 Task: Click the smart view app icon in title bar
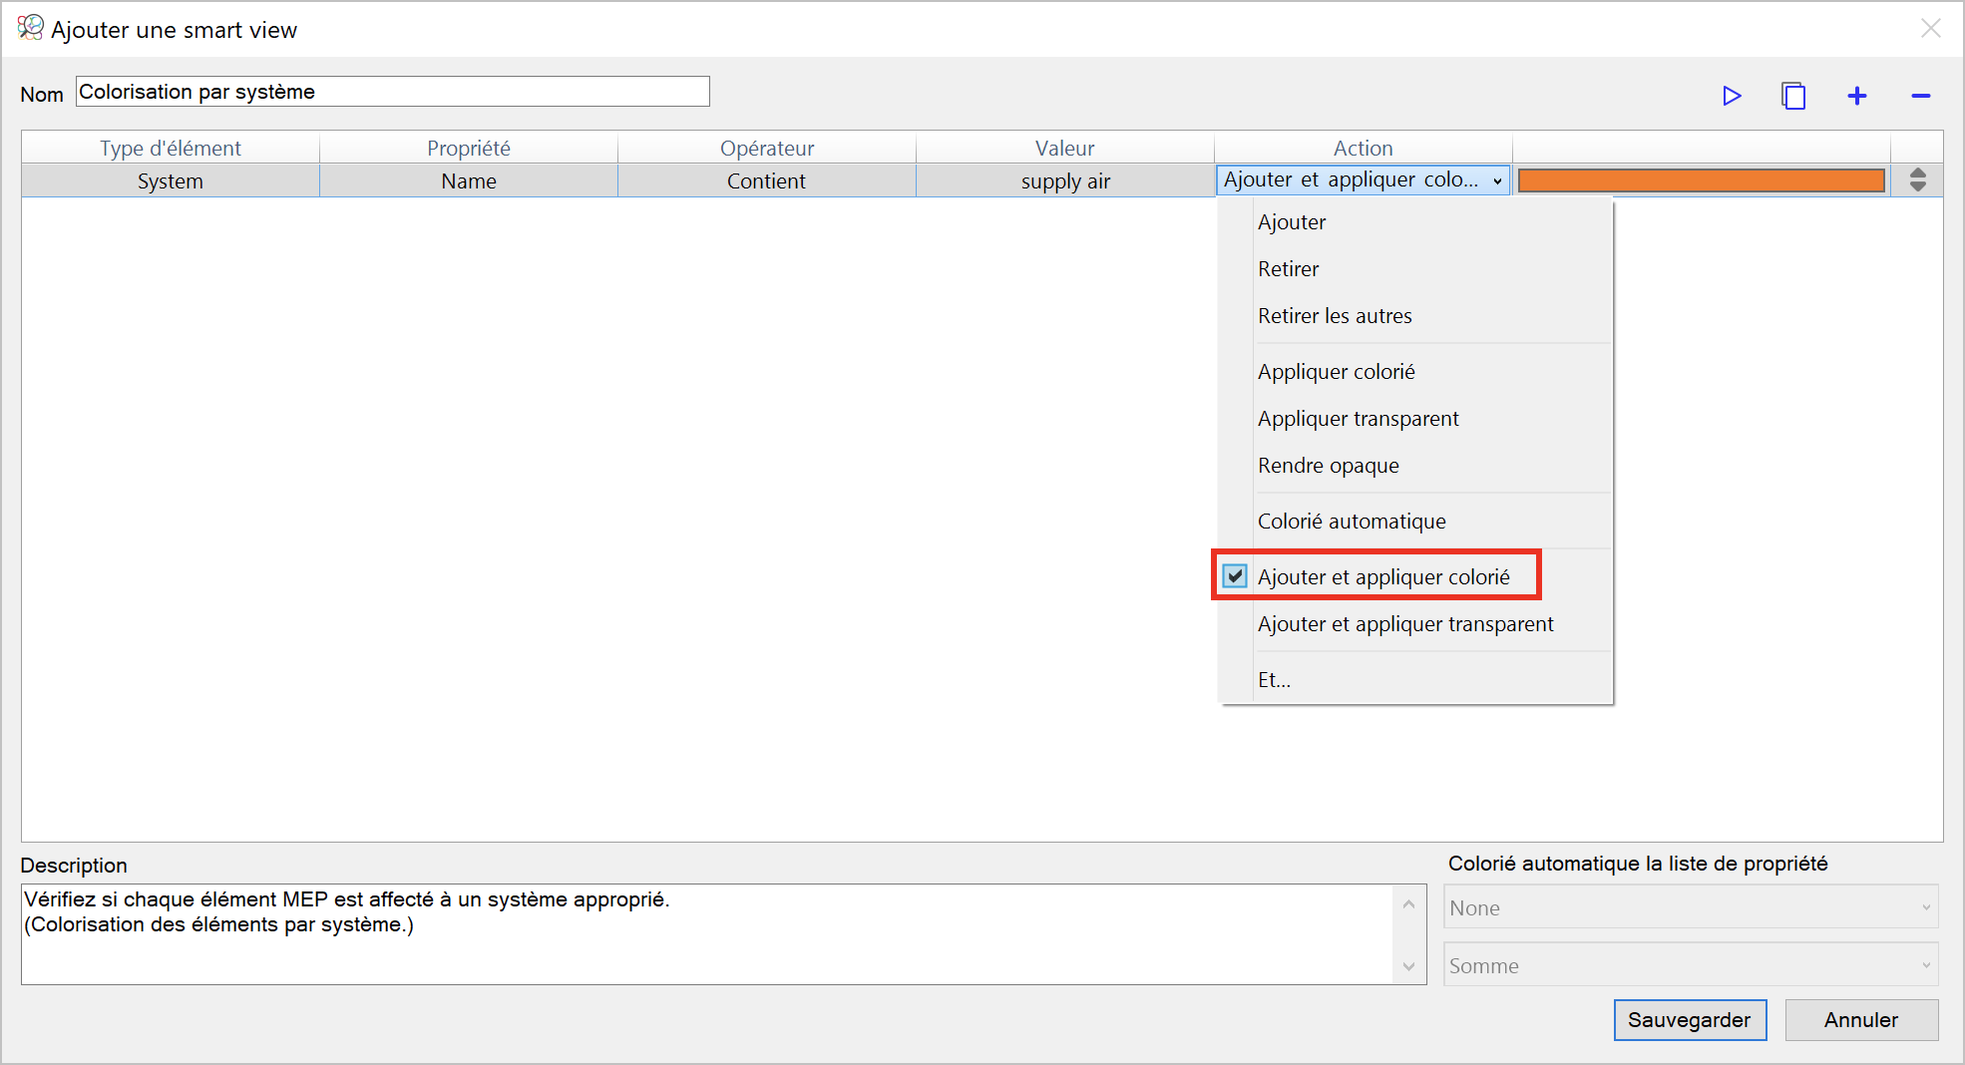point(30,28)
